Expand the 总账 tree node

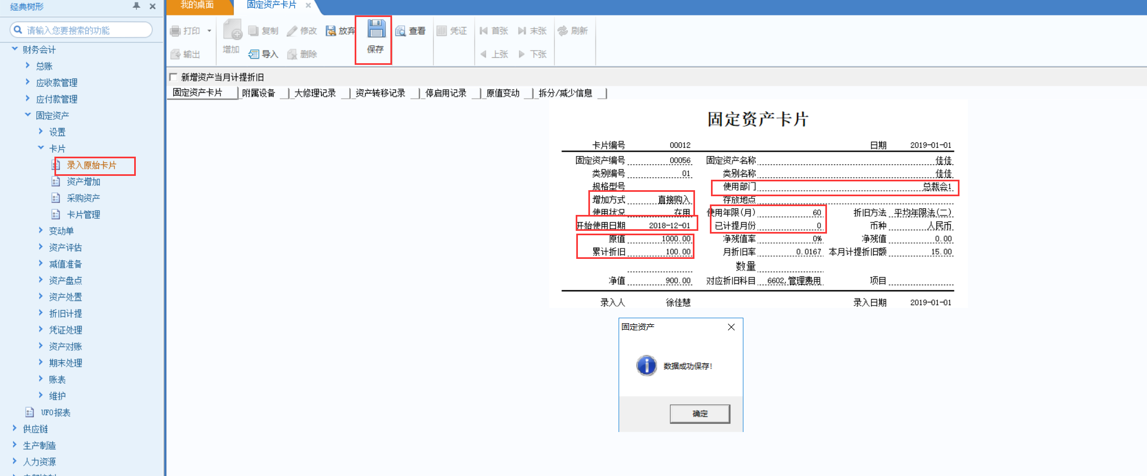28,65
